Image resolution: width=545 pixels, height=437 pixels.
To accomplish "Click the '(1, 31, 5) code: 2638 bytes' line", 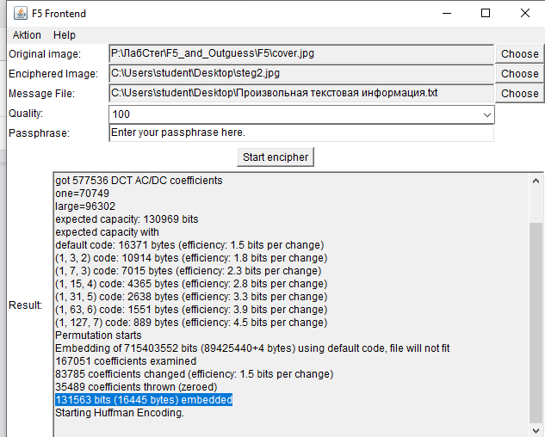I will coord(191,296).
